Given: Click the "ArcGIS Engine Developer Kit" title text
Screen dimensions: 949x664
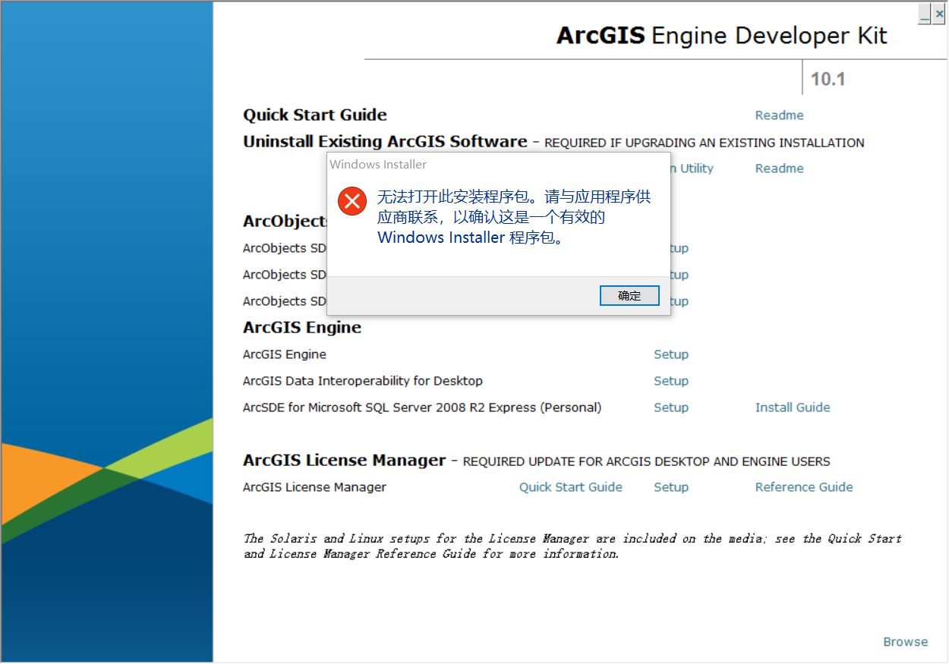Looking at the screenshot, I should coord(721,36).
